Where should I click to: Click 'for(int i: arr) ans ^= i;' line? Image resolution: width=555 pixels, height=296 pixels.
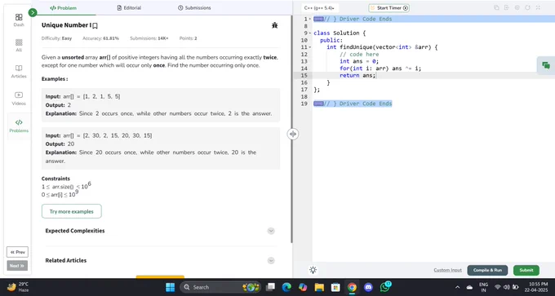pos(380,68)
